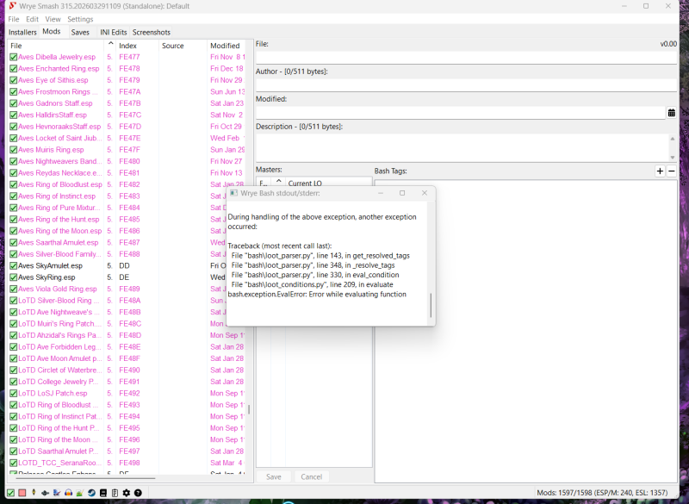Switch to the Screenshots tab
This screenshot has width=689, height=504.
point(152,32)
